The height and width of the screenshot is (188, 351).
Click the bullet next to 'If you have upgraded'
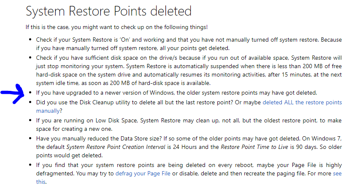[30, 93]
